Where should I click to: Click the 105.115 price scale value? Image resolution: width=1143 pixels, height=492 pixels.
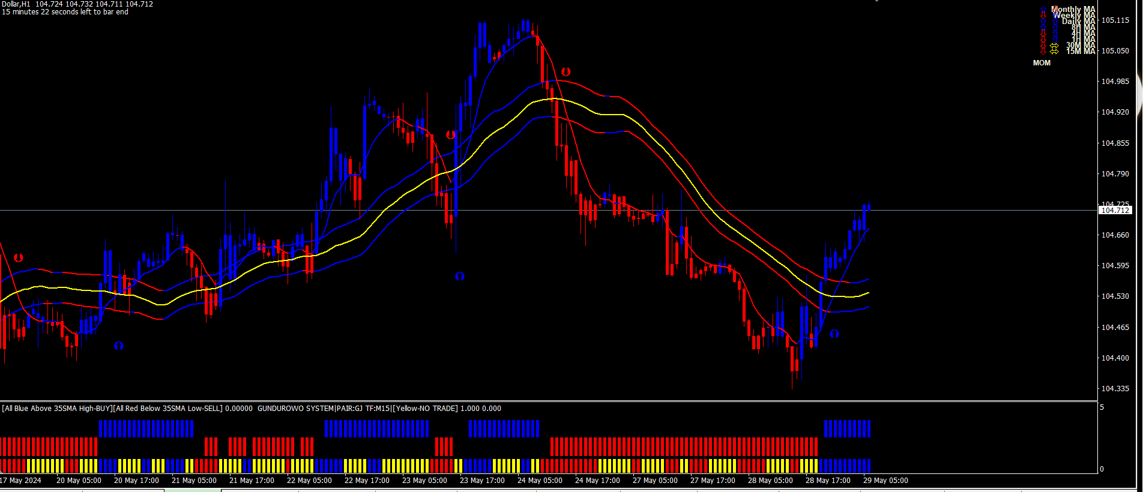[x=1115, y=20]
